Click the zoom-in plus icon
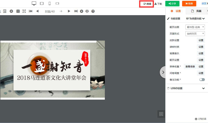 click(11, 11)
